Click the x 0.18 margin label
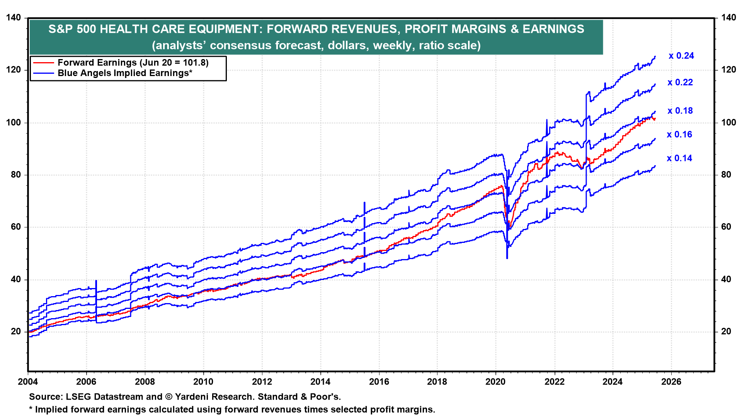 coord(680,110)
